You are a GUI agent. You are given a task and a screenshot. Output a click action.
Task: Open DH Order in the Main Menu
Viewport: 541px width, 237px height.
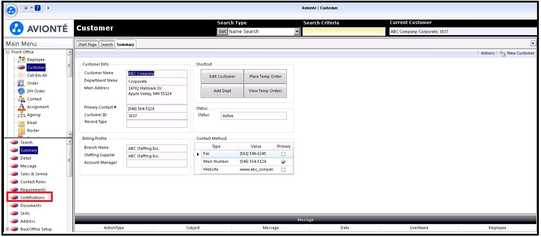36,91
